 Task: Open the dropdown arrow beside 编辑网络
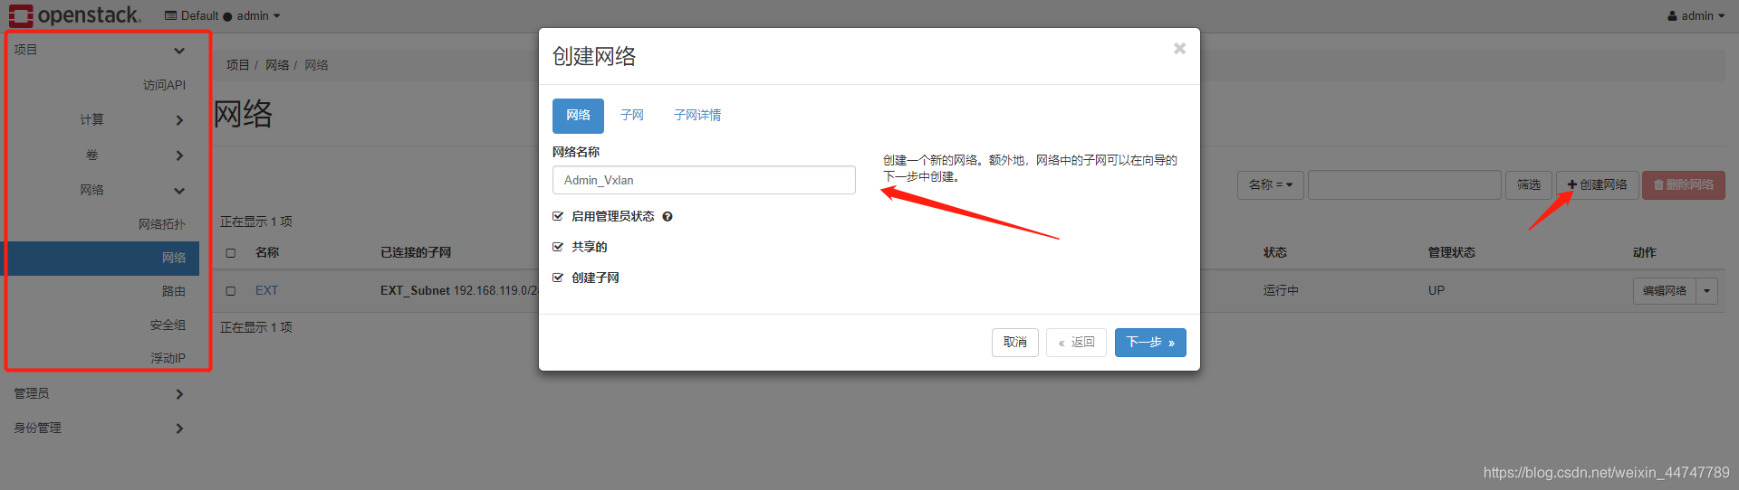click(x=1707, y=291)
